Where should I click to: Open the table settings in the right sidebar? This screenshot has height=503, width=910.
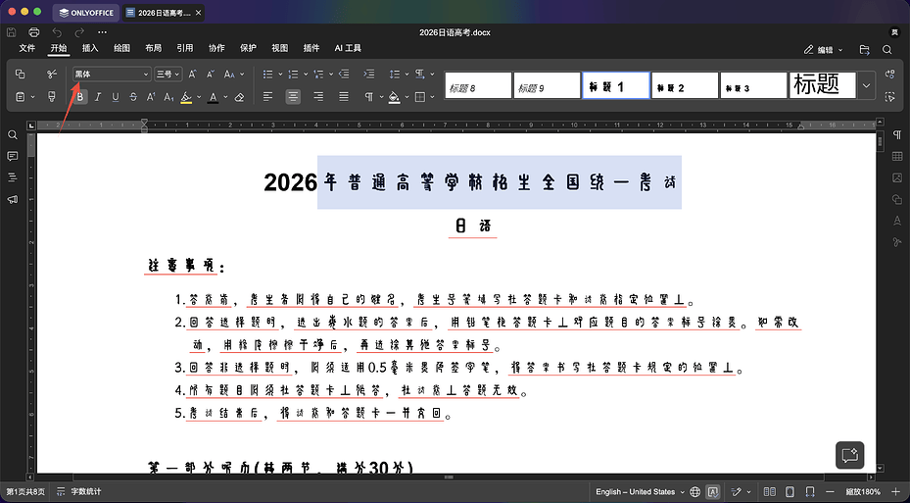(897, 156)
